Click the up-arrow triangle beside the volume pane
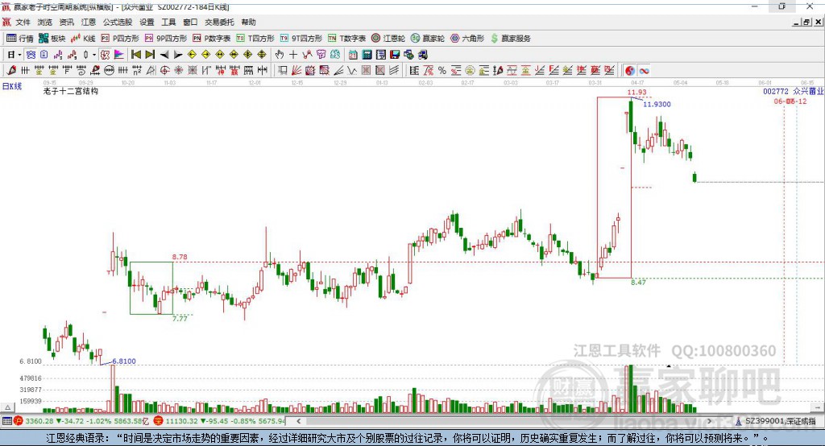Viewport: 825px width, 446px height. (7, 407)
